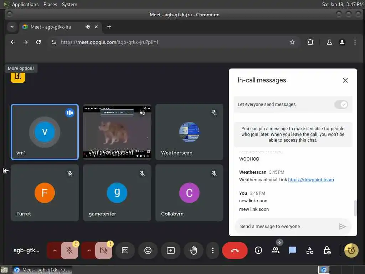This screenshot has width=365, height=274.
Task: Show the participants people icon
Action: tap(276, 250)
